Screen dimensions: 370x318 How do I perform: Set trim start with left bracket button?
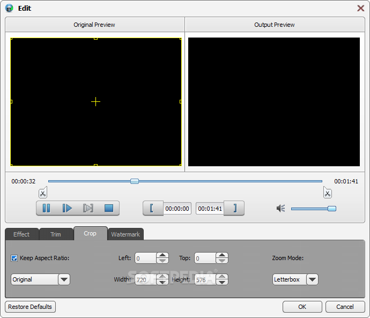152,208
